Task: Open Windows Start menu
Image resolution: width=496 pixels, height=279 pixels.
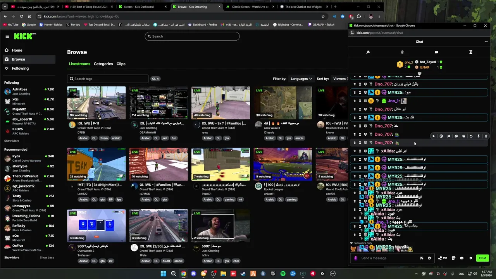Action: coord(164,274)
